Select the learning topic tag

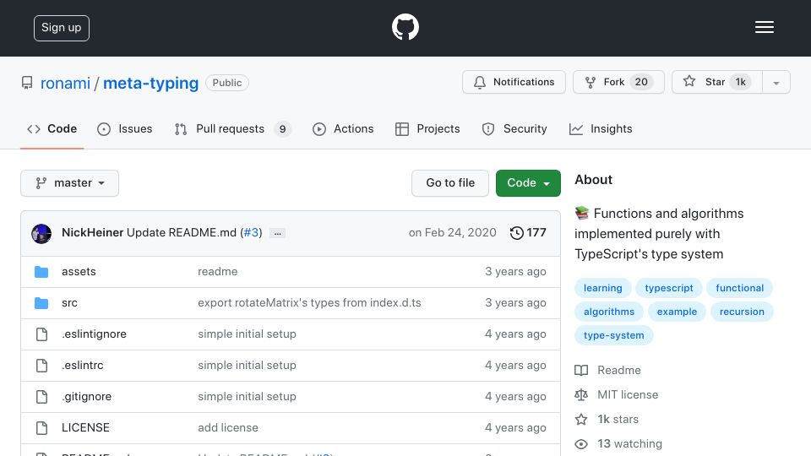click(x=602, y=288)
